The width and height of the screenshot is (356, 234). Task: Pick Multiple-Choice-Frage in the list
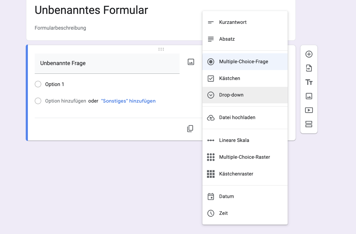(243, 62)
